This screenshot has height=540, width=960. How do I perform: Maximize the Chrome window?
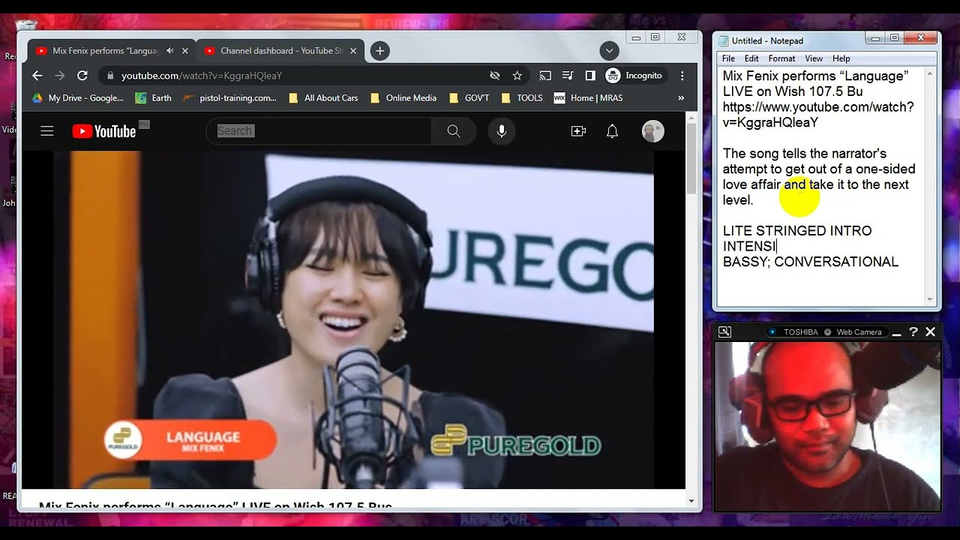click(x=655, y=37)
